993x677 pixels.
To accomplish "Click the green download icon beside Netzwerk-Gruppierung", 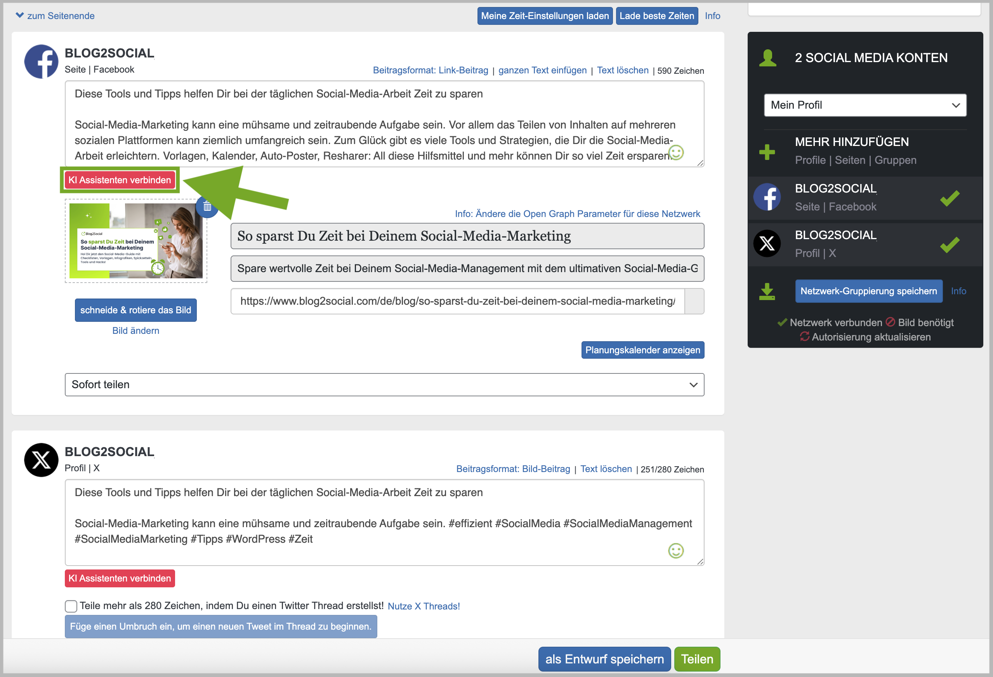I will (767, 292).
